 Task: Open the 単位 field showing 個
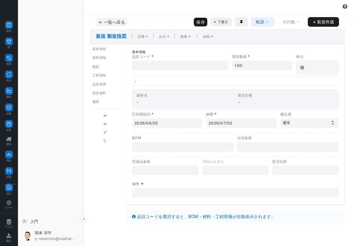click(x=317, y=67)
